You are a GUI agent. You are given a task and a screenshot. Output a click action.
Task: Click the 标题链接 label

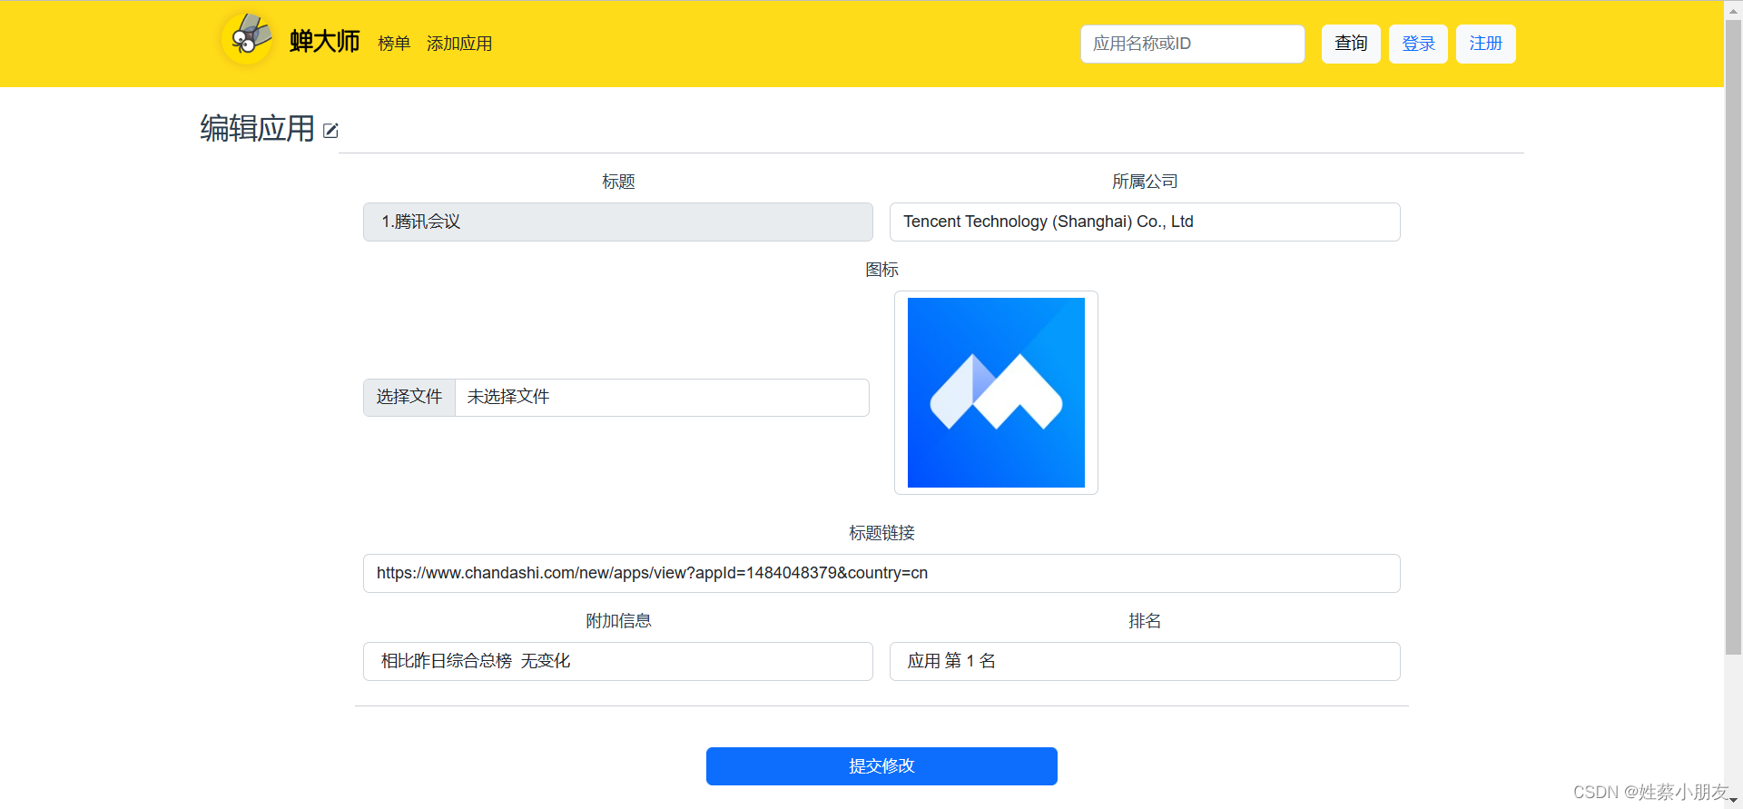881,533
